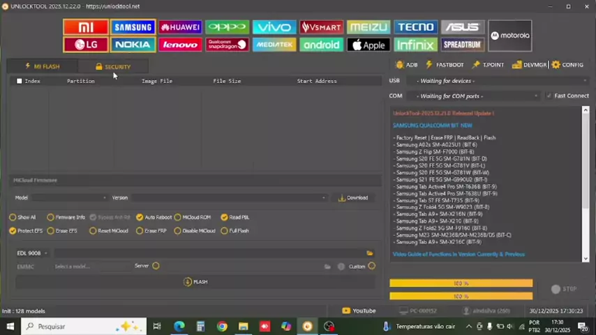Screen dimensions: 596x335
Task: Open the CONFIG settings gear
Action: [567, 65]
